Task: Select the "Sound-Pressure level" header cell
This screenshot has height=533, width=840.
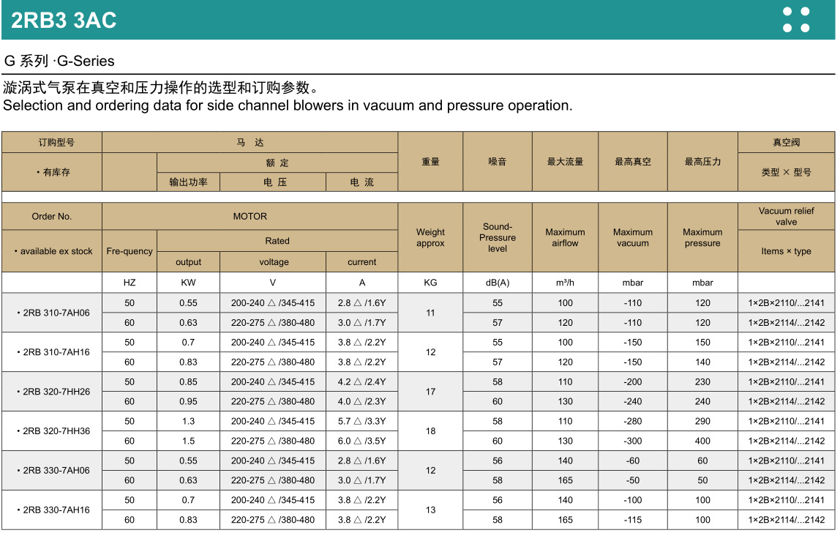Action: click(497, 237)
